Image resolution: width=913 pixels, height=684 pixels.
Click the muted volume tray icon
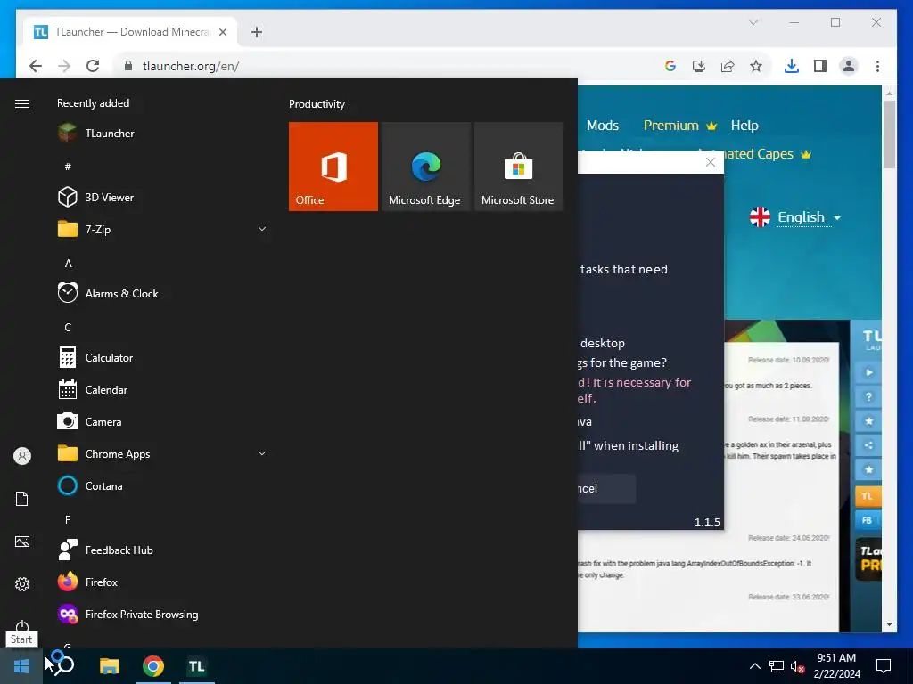pos(797,666)
